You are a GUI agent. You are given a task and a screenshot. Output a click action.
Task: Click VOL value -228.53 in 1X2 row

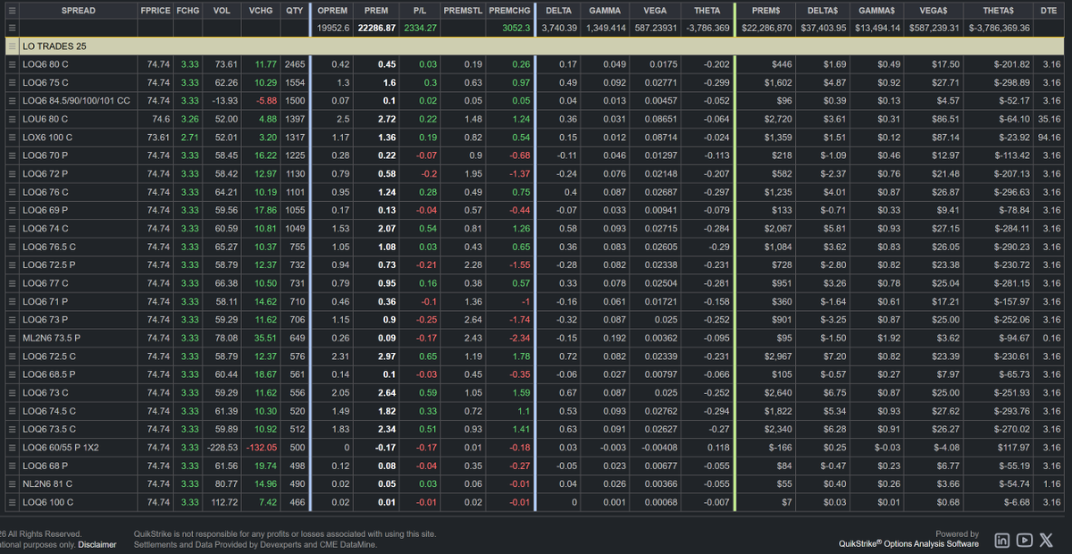(221, 448)
